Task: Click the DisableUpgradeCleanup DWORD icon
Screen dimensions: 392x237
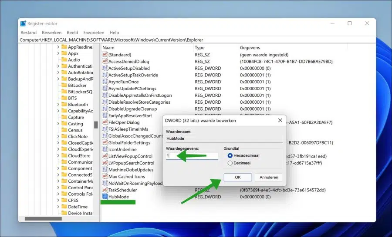Action: pyautogui.click(x=105, y=109)
